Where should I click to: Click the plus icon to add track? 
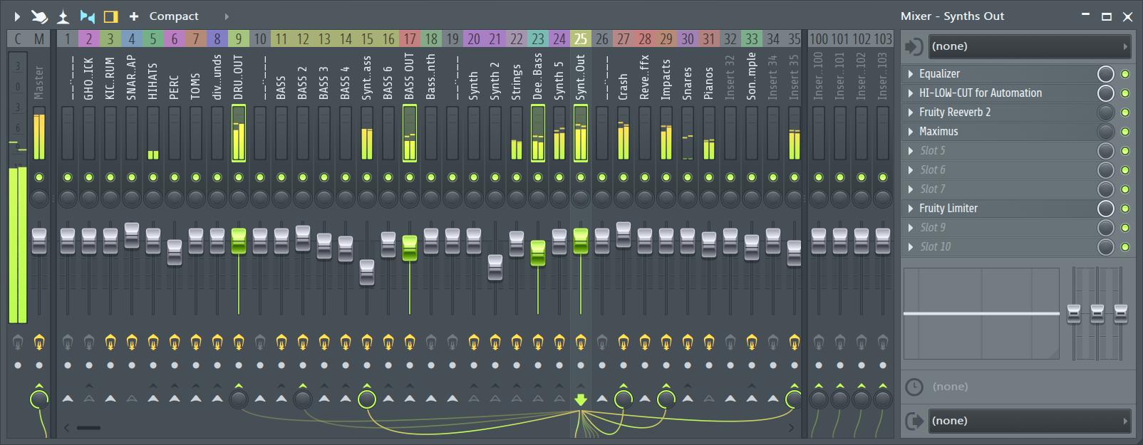click(x=133, y=16)
